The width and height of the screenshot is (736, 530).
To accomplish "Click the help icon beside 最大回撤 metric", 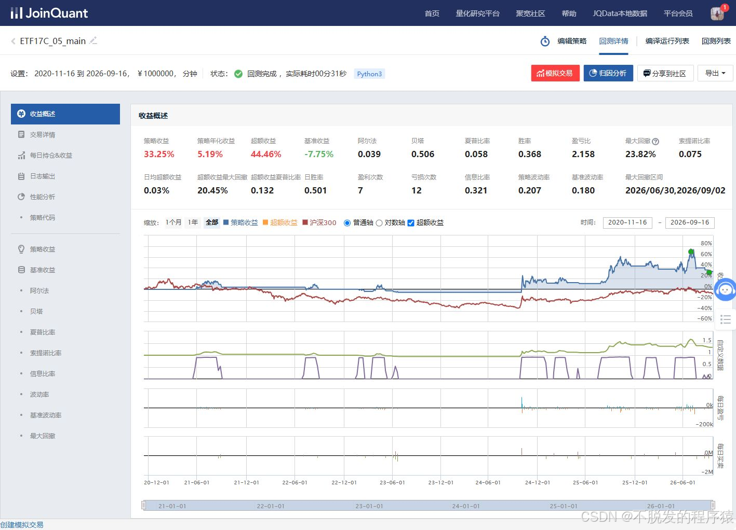I will pos(655,141).
